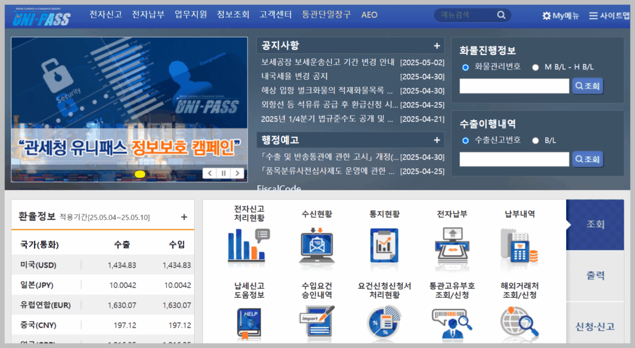The width and height of the screenshot is (635, 348).
Task: Open the 통관고유부호 조회/신청 barcode search icon
Action: click(x=452, y=323)
